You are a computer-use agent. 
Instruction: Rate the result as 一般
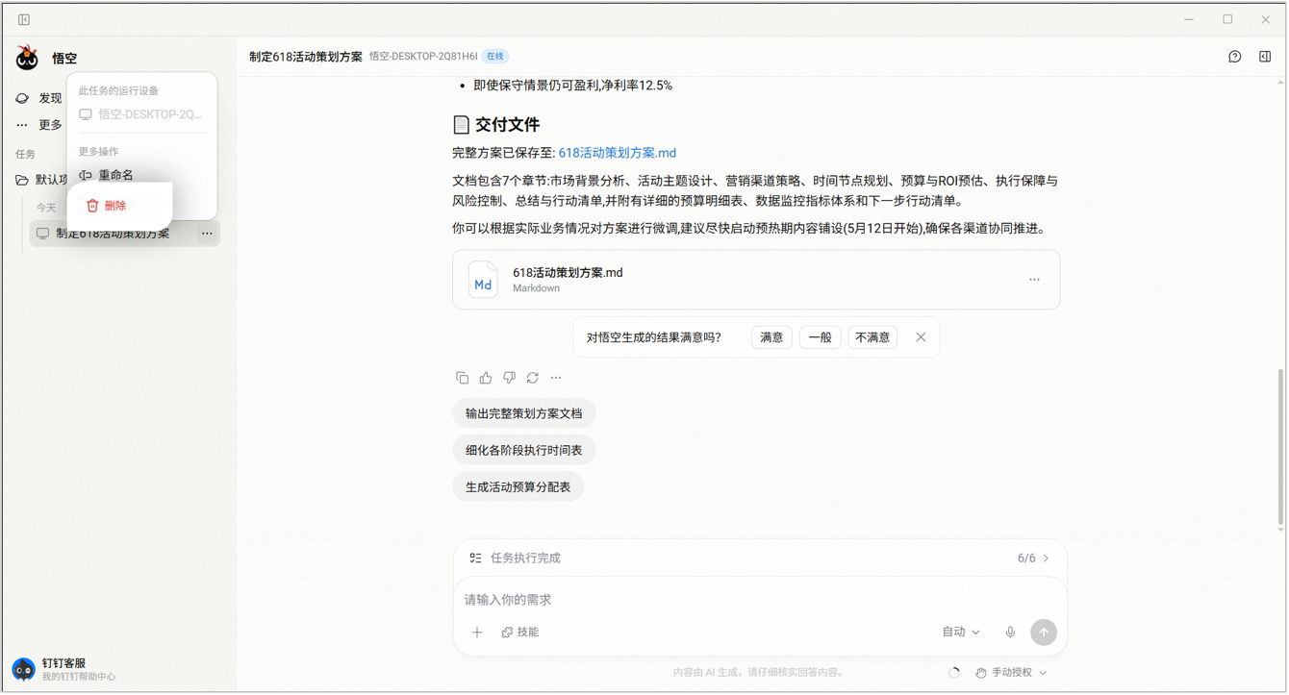(x=820, y=337)
